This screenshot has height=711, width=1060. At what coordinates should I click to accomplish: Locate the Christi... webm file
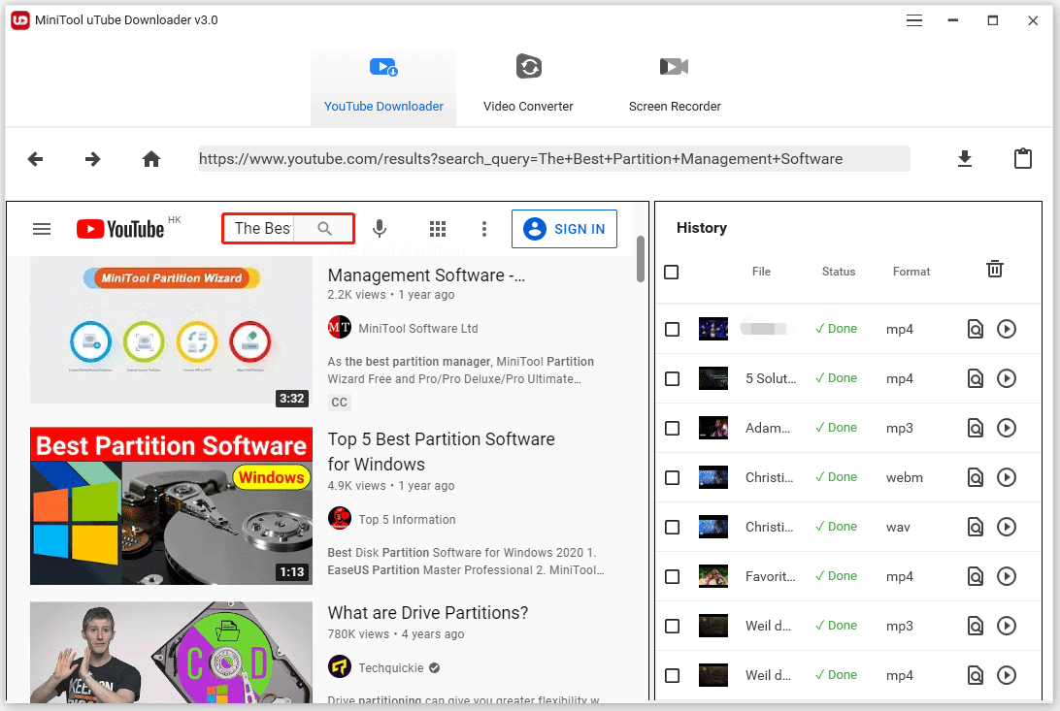click(975, 477)
